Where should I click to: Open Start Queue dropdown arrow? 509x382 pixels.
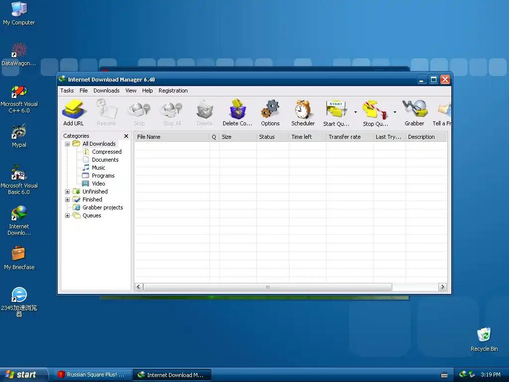pos(355,112)
